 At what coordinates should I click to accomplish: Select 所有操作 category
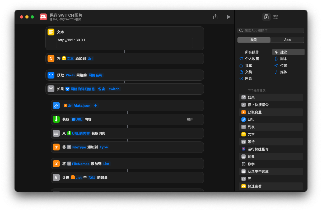click(x=252, y=52)
